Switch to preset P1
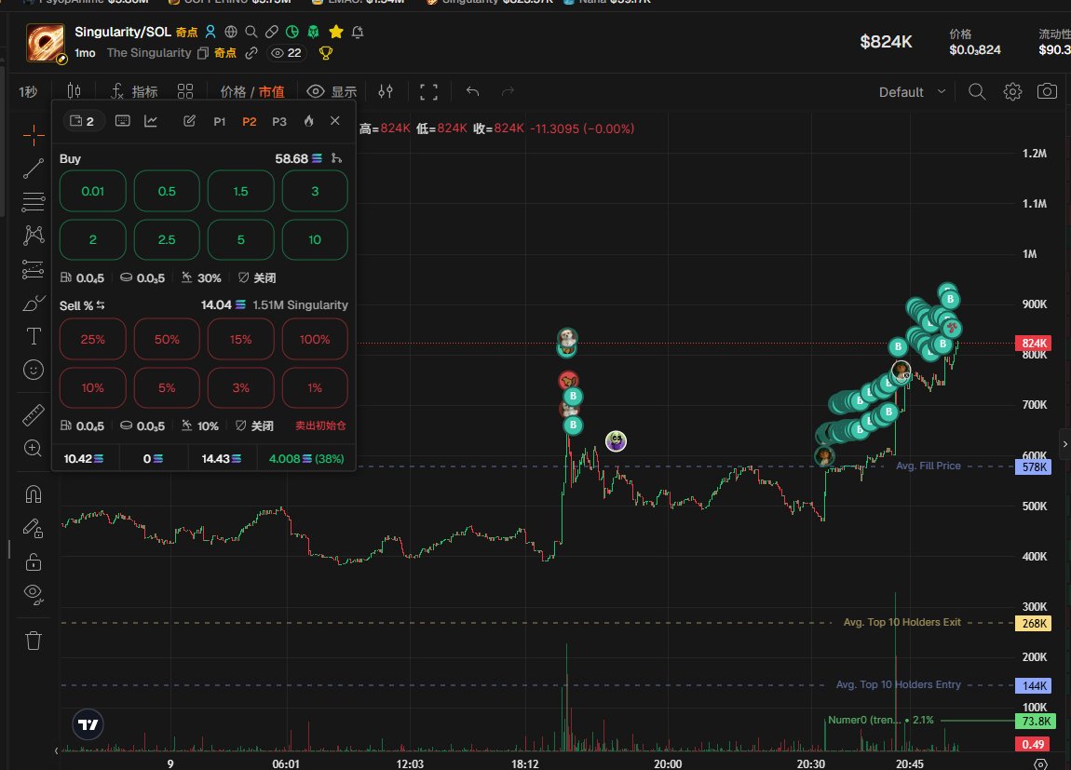This screenshot has height=770, width=1071. click(x=219, y=122)
